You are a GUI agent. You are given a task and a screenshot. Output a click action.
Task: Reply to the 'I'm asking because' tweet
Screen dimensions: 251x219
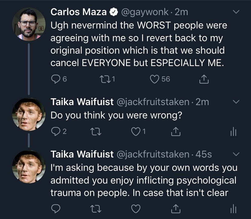click(55, 208)
